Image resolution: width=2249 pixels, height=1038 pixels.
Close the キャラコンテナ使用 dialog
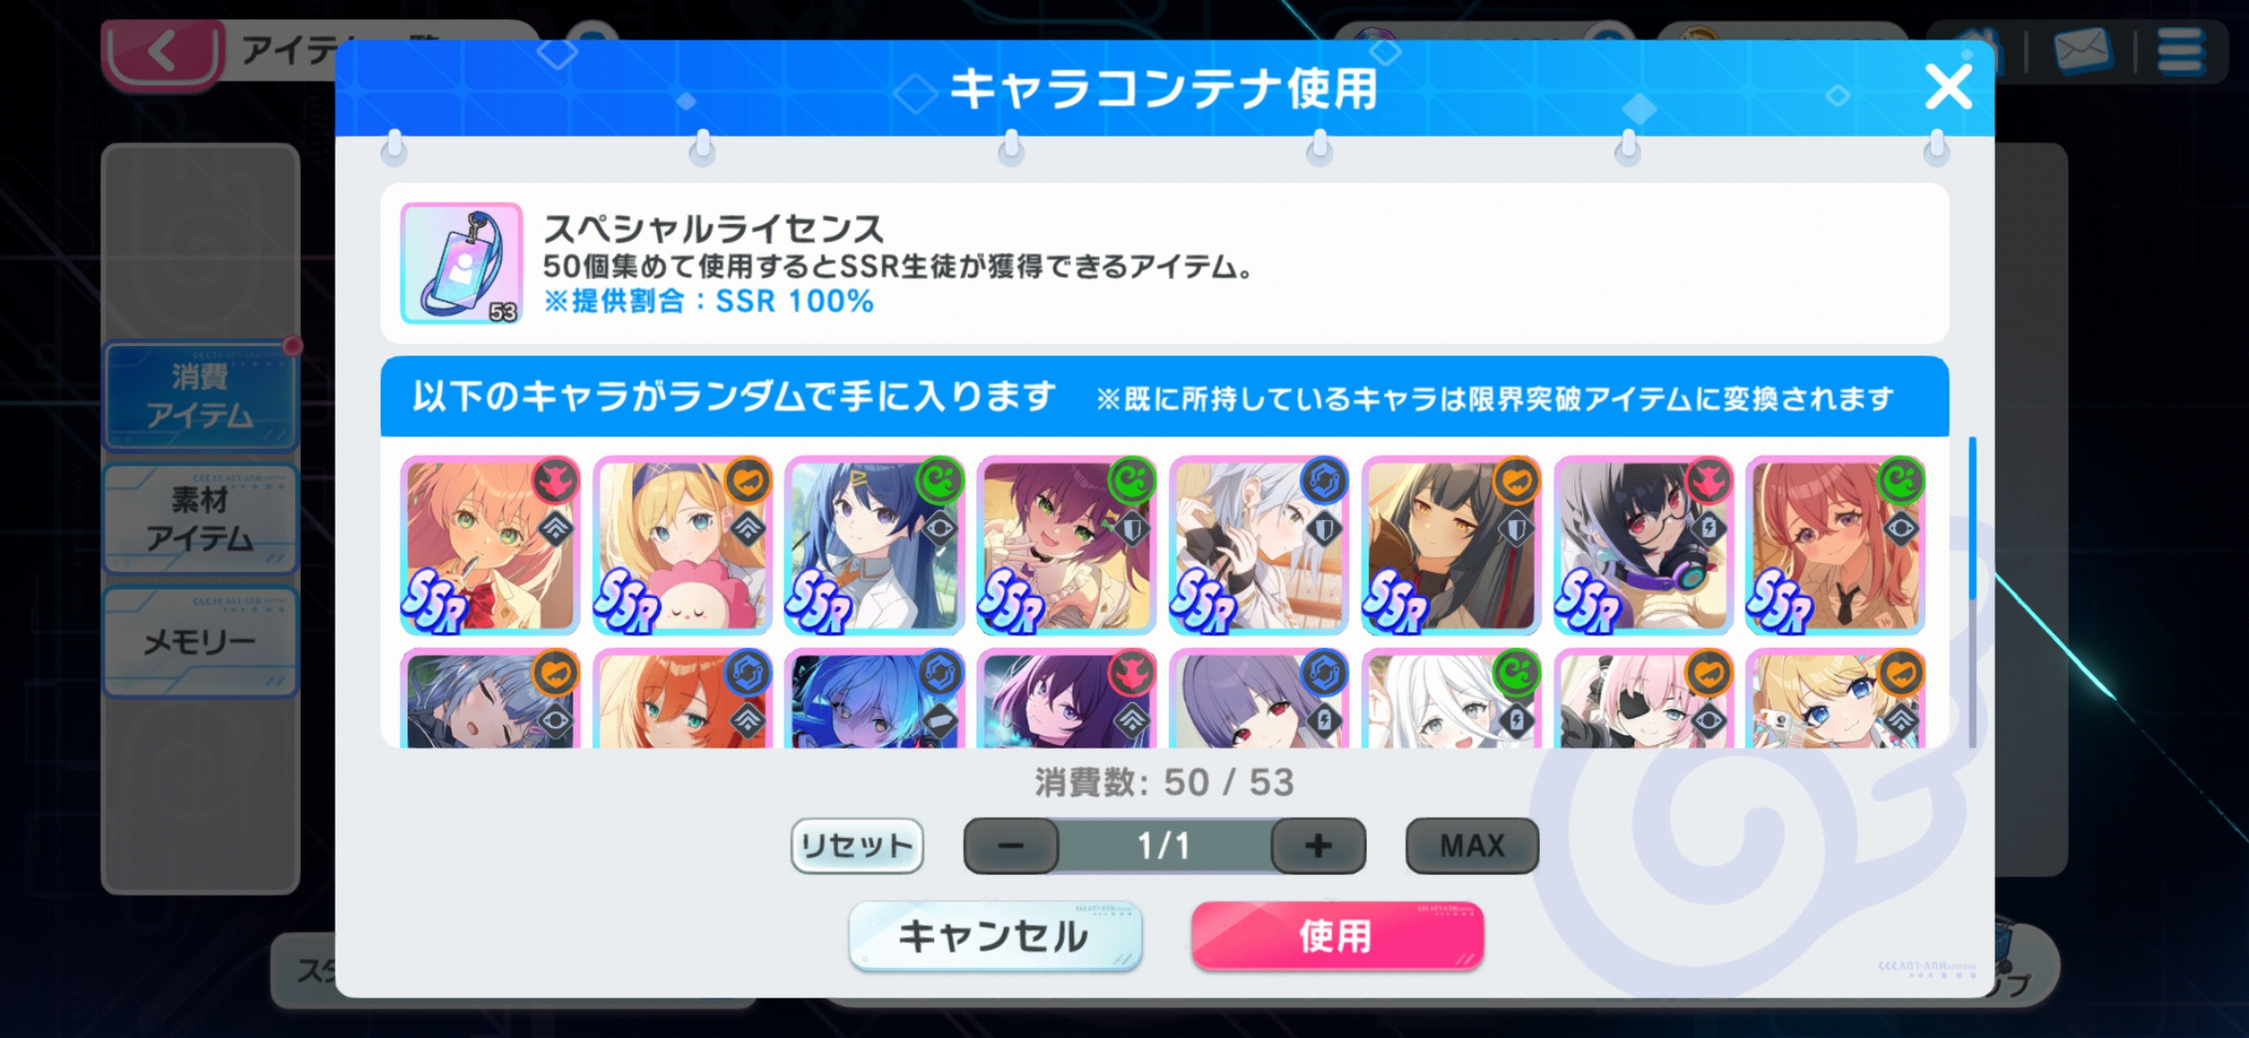click(1948, 87)
